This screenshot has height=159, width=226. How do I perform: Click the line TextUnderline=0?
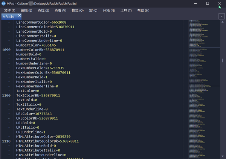pyautogui.click(x=32, y=109)
